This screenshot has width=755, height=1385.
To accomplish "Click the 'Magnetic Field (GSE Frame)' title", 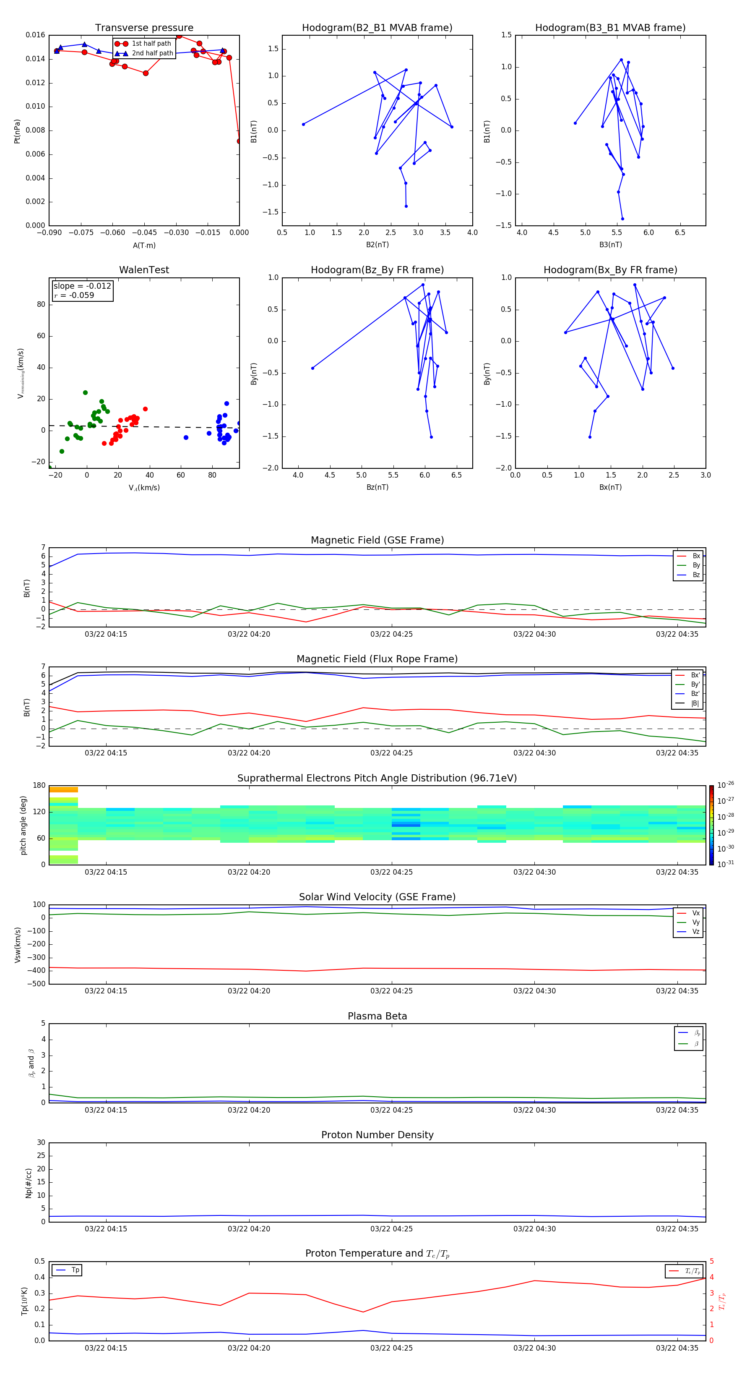I will coord(377,540).
